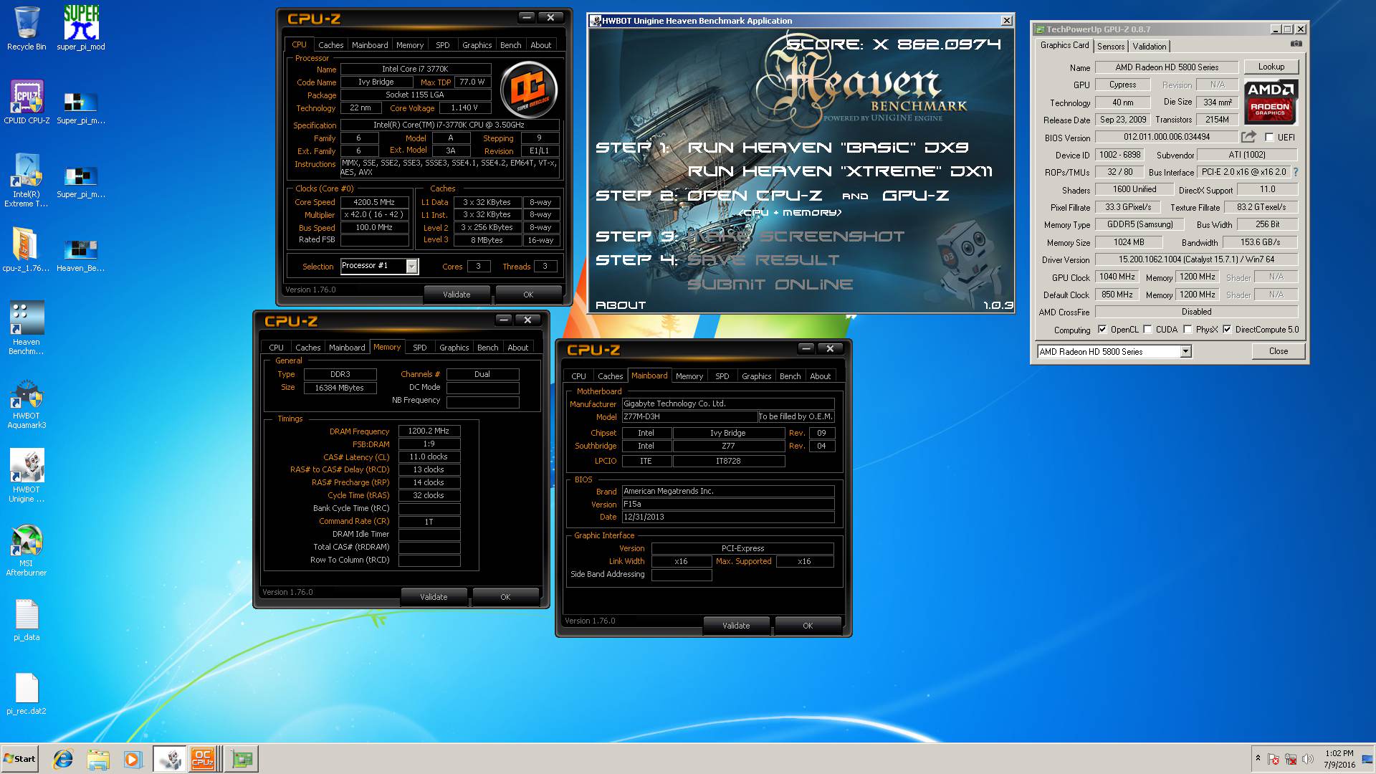Launch the HWBOT Unigine desktop shortcut
Image resolution: width=1376 pixels, height=774 pixels.
point(27,475)
